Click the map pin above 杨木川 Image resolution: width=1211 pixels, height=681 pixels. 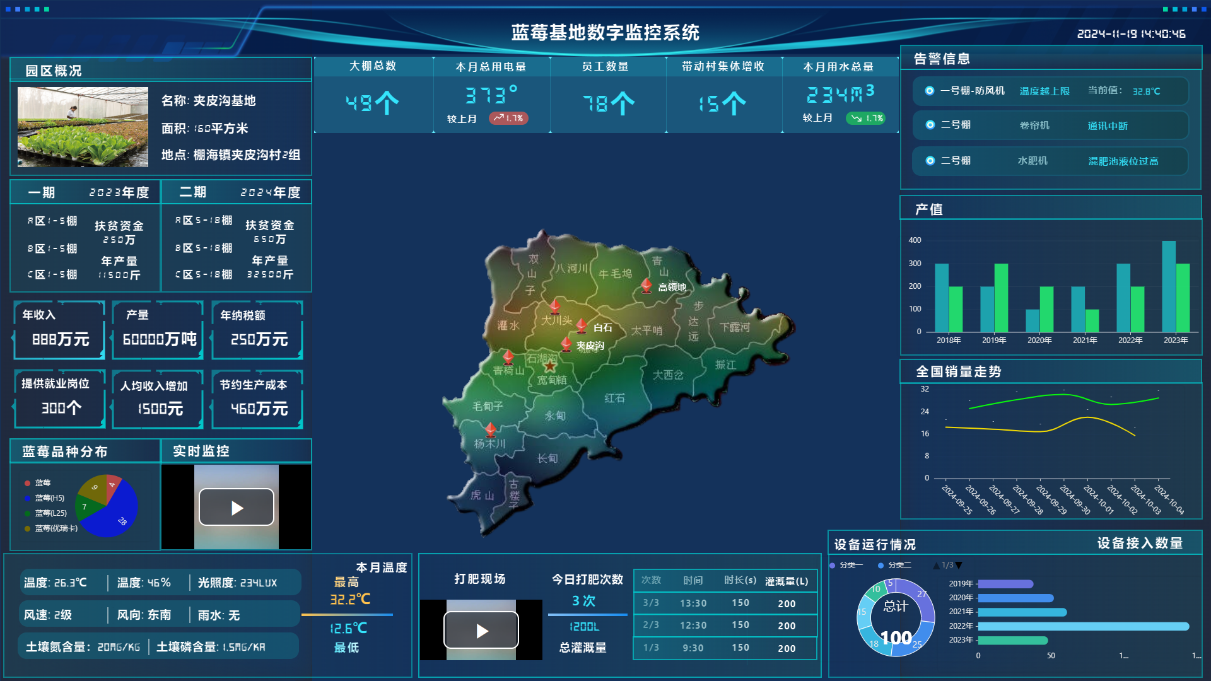(x=491, y=429)
